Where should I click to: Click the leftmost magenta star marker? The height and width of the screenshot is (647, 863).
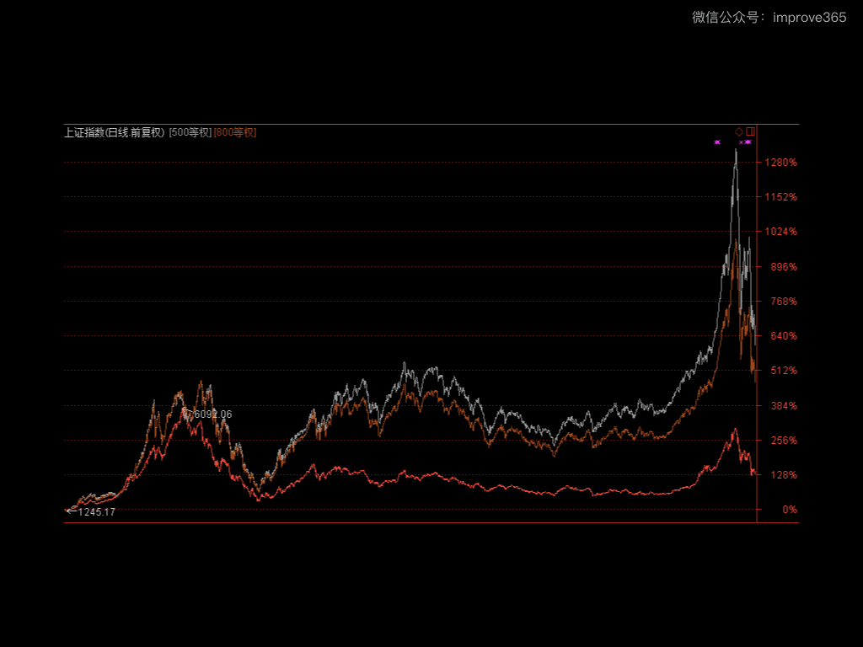(717, 142)
